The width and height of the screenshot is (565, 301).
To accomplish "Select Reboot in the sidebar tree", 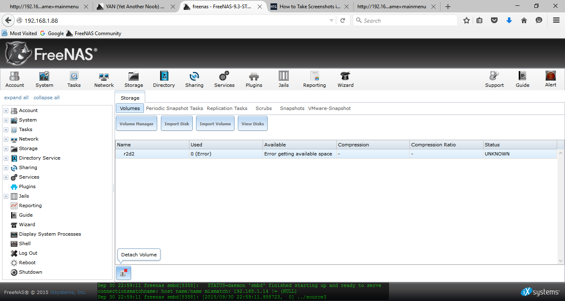I will click(x=27, y=263).
